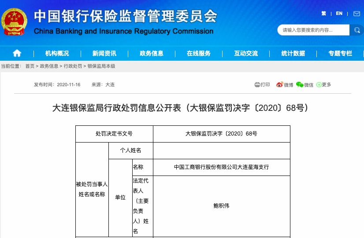Select the 被处罚当事人姓名或名称 cell
The height and width of the screenshot is (238, 364).
pos(92,189)
